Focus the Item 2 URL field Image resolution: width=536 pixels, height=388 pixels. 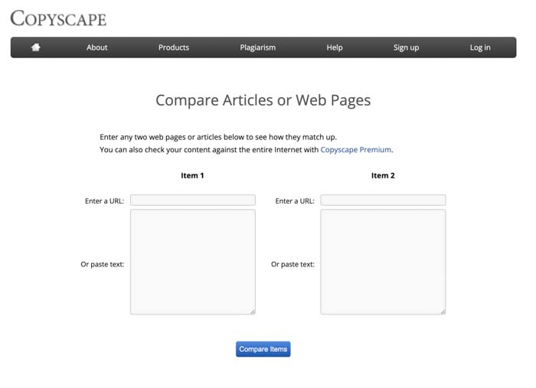coord(383,201)
